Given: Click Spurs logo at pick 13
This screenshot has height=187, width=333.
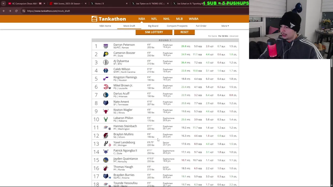Looking at the screenshot, I should (106, 144).
